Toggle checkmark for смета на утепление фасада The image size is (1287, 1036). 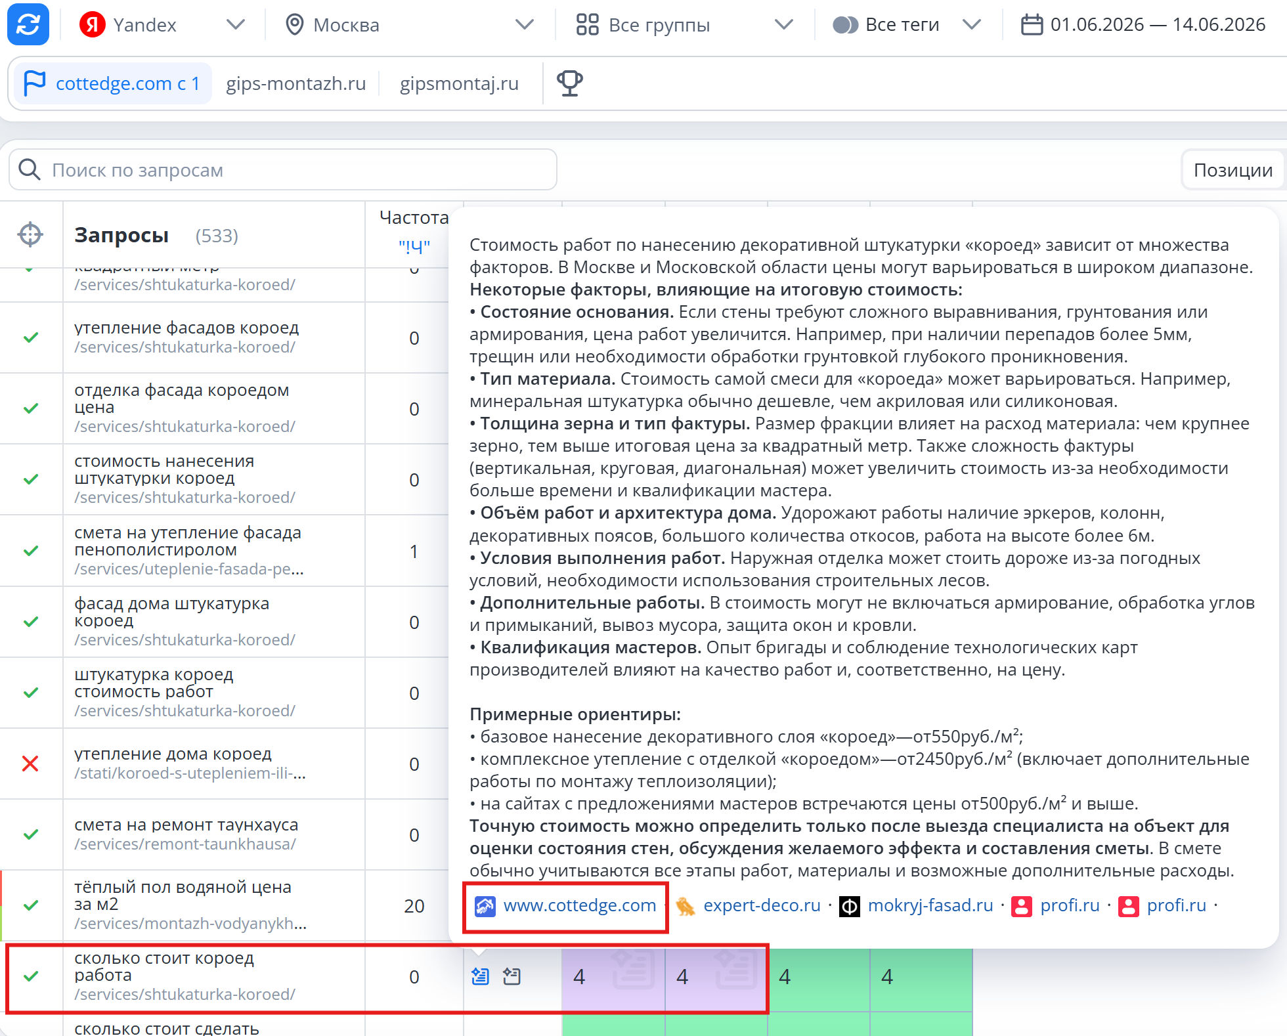[x=30, y=551]
